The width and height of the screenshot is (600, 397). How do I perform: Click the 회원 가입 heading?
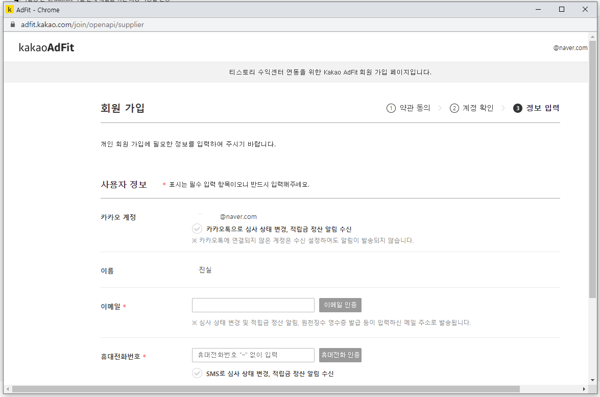click(x=123, y=108)
